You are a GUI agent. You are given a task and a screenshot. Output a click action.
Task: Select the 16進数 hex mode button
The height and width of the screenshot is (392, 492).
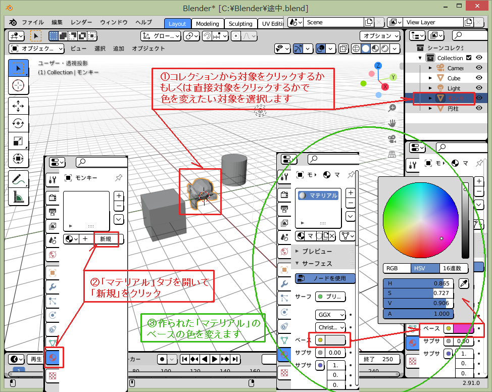coord(453,268)
